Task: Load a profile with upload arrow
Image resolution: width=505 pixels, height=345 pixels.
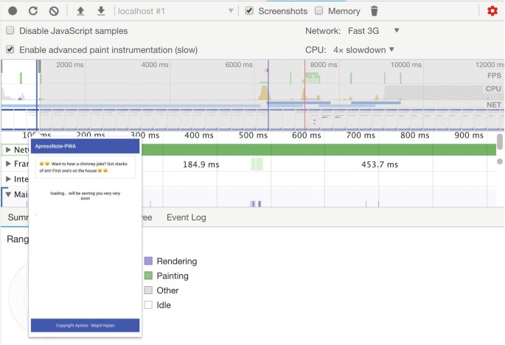Action: 80,11
